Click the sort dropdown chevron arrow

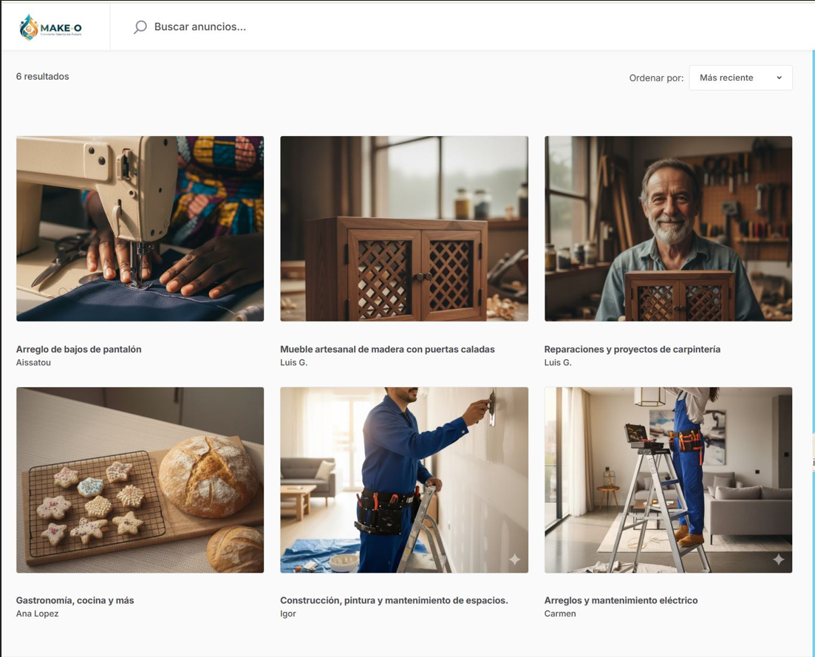779,78
